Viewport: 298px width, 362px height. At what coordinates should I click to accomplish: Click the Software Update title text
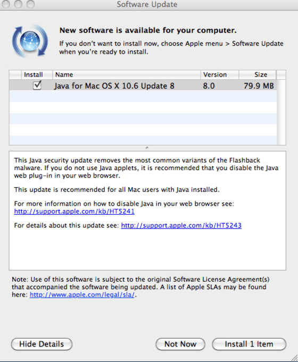click(x=147, y=4)
